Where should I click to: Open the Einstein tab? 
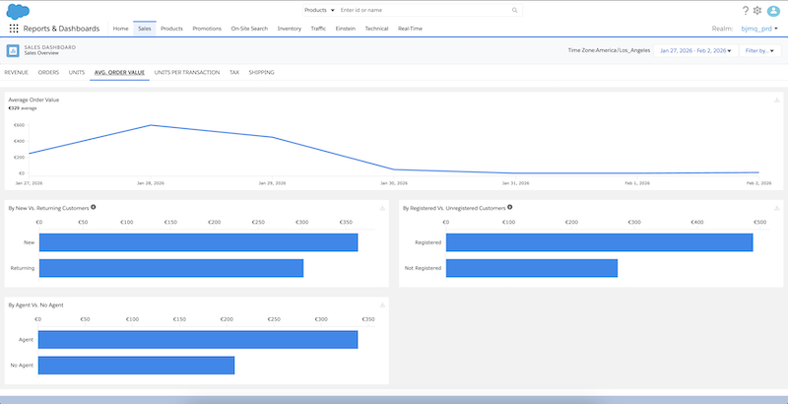point(346,29)
